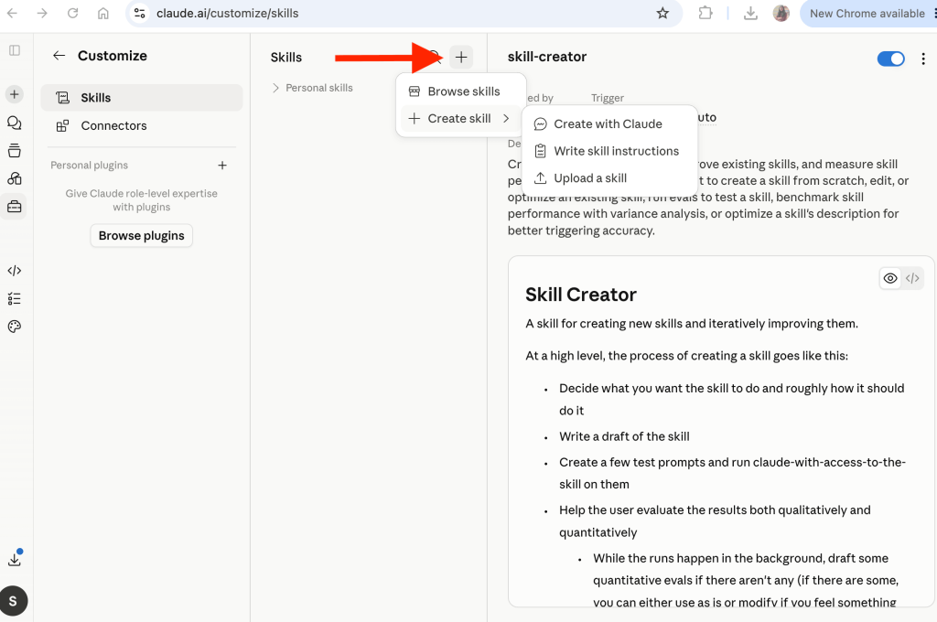Click the Browse plugins button
Image resolution: width=937 pixels, height=622 pixels.
(x=142, y=236)
